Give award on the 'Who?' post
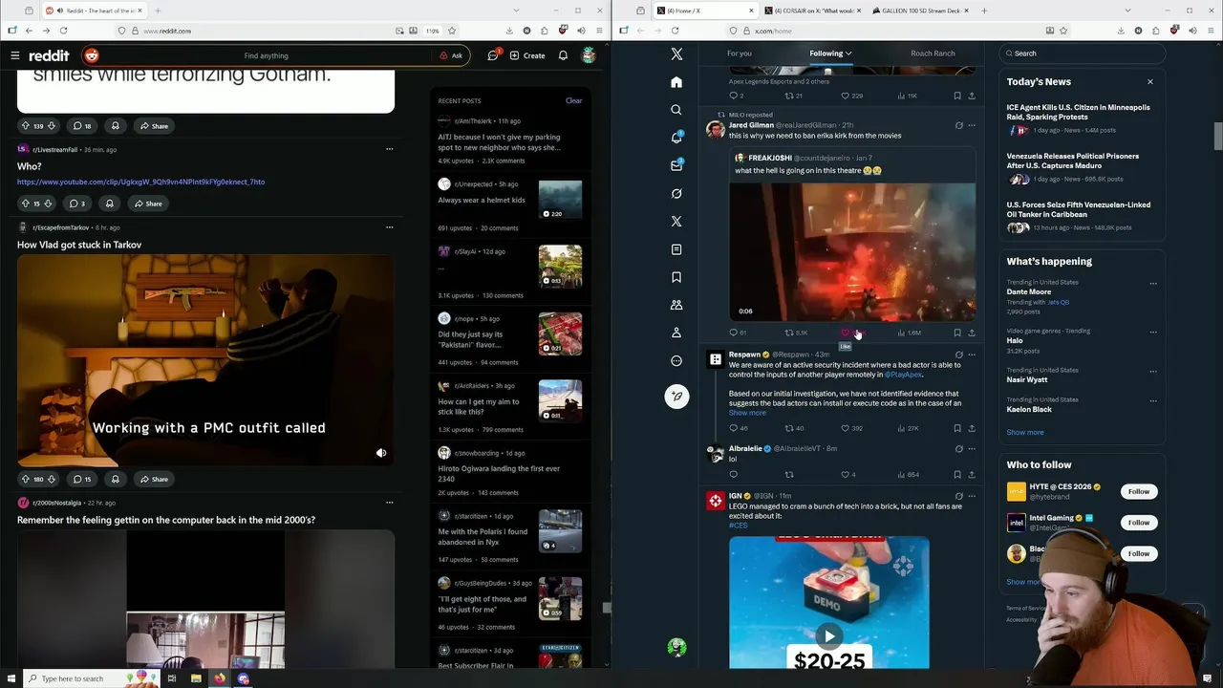The image size is (1223, 688). coord(109,204)
